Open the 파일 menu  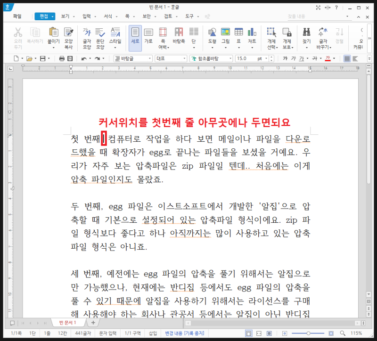coord(17,16)
